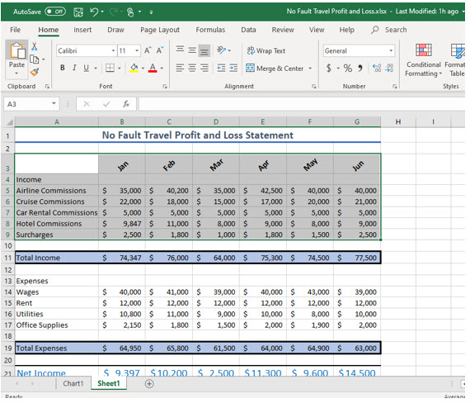Image resolution: width=470 pixels, height=408 pixels.
Task: Open Alignment group dialog launcher
Action: [313, 87]
